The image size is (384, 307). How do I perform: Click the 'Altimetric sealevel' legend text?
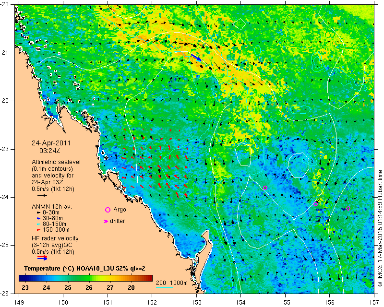click(x=56, y=162)
